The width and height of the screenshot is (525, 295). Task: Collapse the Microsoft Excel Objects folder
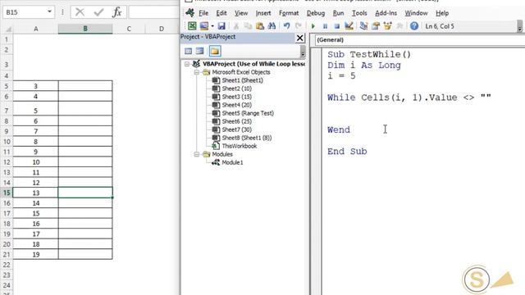pyautogui.click(x=197, y=72)
